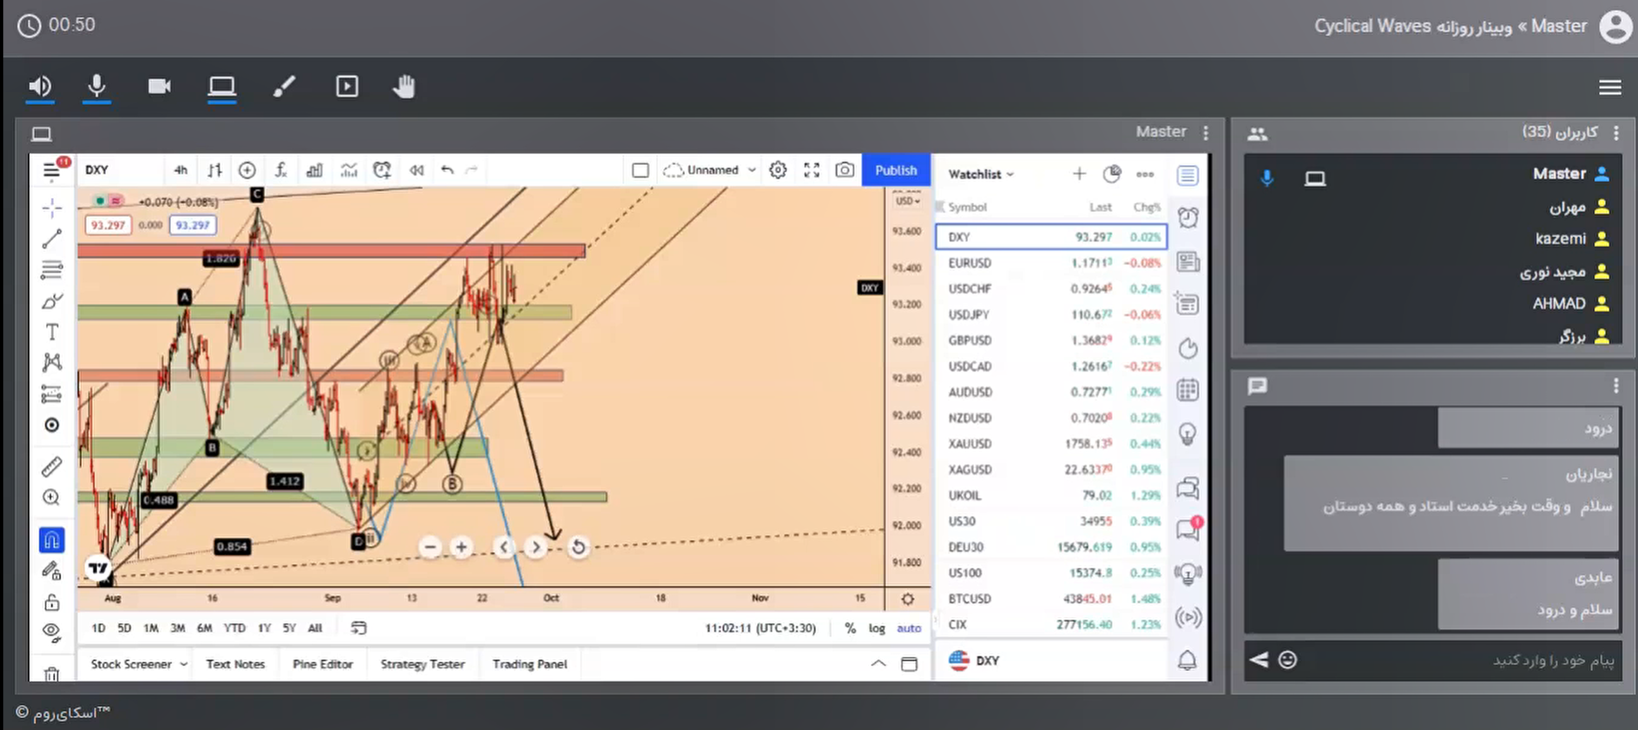Click the Indicators fx icon
Viewport: 1638px width, 730px height.
pos(280,170)
